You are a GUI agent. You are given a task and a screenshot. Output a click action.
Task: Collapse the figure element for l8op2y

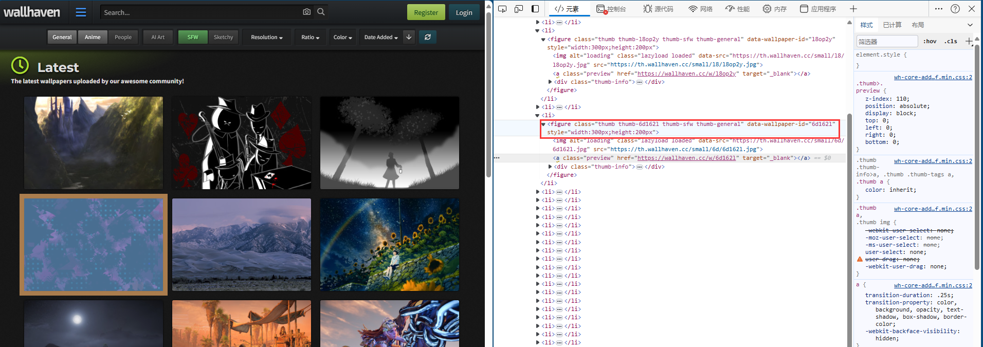coord(543,39)
